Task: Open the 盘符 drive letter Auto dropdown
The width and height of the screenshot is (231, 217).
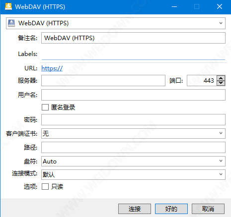Action: click(133, 161)
